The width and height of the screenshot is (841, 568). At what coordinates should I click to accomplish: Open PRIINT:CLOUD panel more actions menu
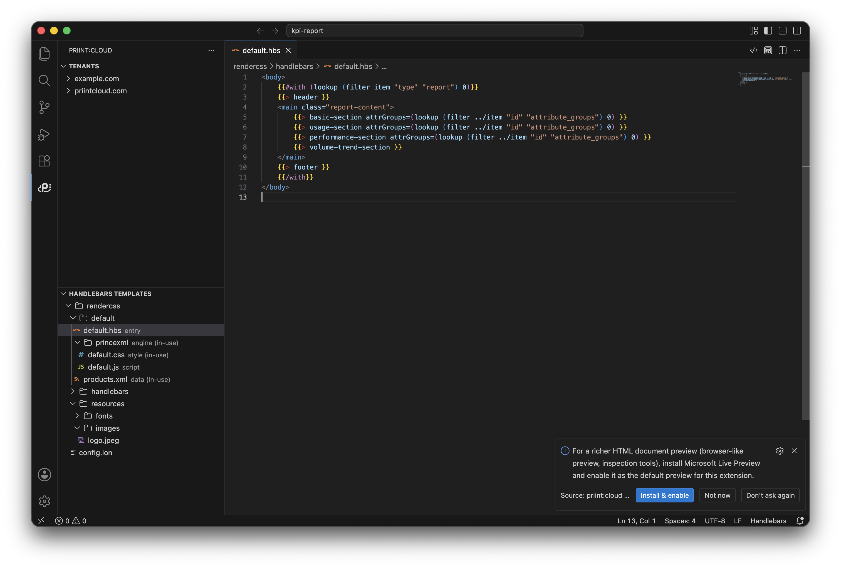pos(211,50)
